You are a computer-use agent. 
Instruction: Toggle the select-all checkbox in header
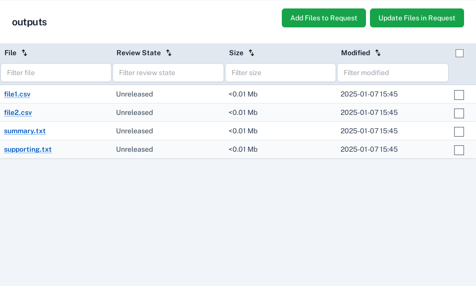459,53
